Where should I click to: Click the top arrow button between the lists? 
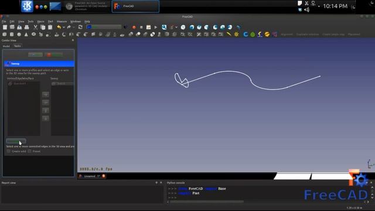[x=46, y=94]
